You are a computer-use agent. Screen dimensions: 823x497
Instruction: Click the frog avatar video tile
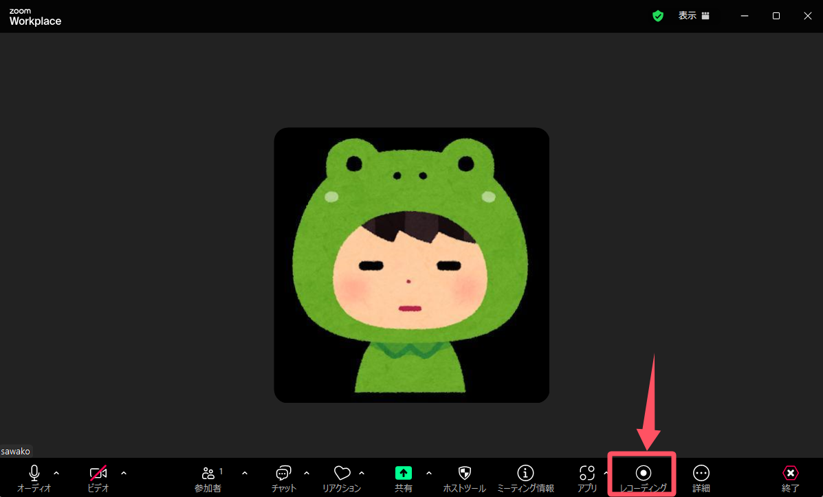coord(411,265)
